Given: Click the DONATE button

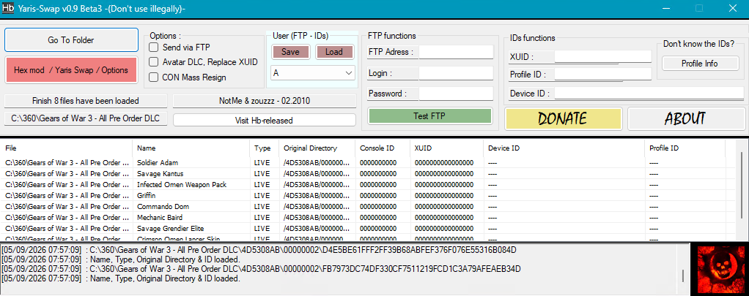Looking at the screenshot, I should [x=563, y=118].
